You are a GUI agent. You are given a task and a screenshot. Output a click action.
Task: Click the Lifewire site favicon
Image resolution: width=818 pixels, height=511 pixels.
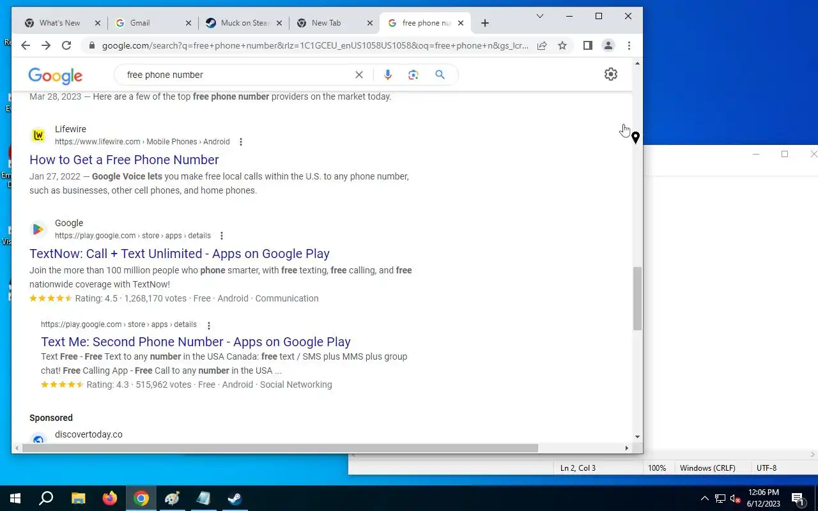tap(38, 135)
